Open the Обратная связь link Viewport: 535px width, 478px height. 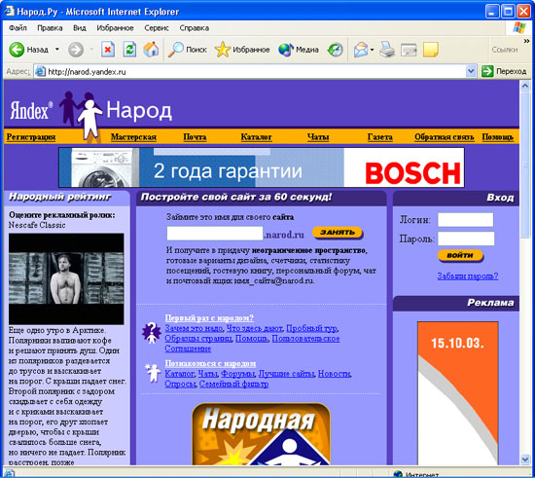coord(445,137)
